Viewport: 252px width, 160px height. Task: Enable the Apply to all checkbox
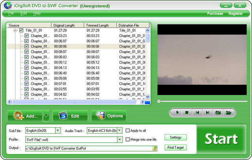point(128,130)
